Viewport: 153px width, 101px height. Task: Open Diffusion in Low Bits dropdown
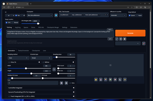(x=118, y=15)
